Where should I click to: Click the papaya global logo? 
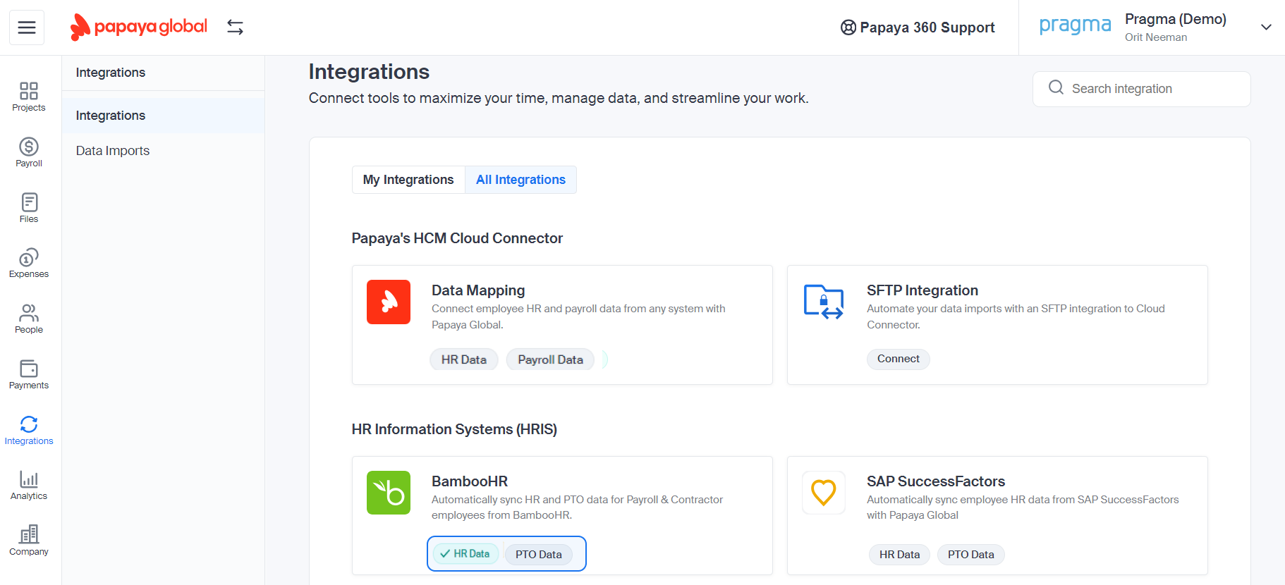(x=139, y=27)
